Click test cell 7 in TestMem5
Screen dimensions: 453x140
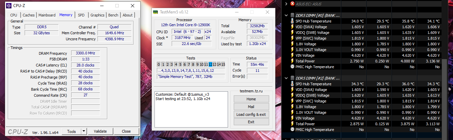pos(189,64)
